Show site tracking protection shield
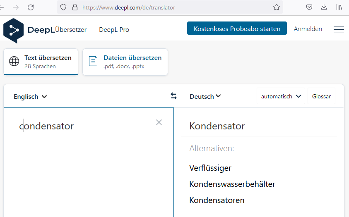The image size is (349, 217). [63, 7]
